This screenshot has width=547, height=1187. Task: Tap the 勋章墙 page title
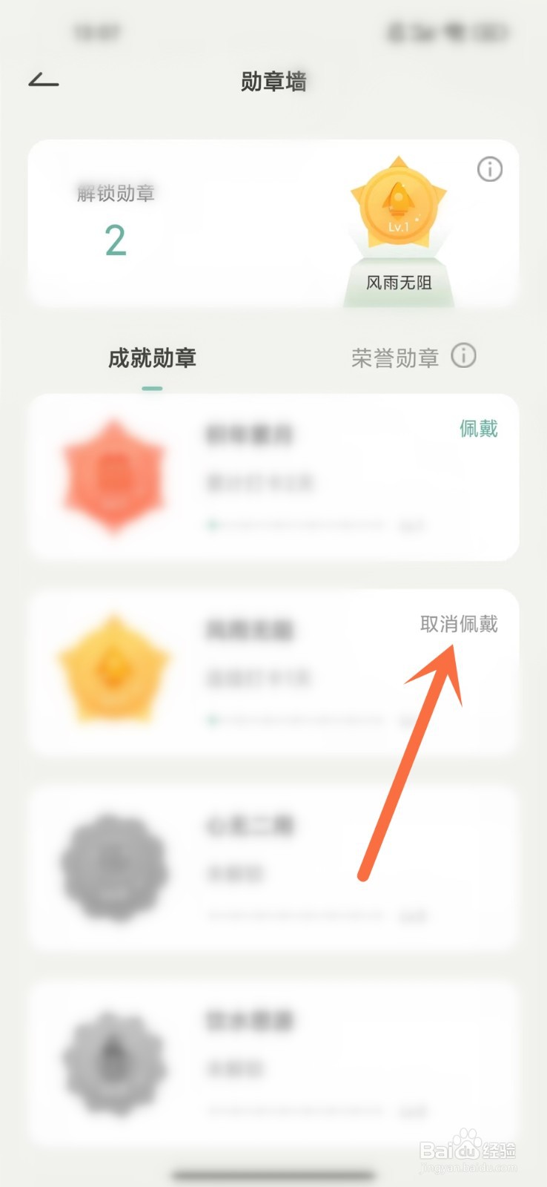(273, 82)
